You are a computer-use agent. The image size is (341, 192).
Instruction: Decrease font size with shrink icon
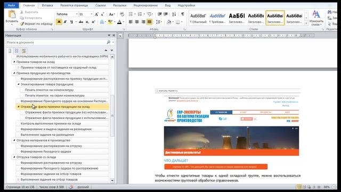(x=103, y=14)
